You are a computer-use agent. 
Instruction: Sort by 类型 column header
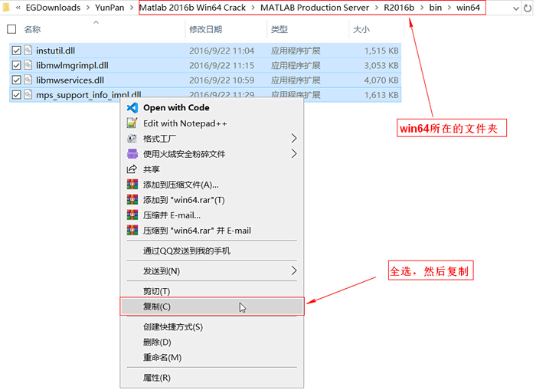click(279, 29)
